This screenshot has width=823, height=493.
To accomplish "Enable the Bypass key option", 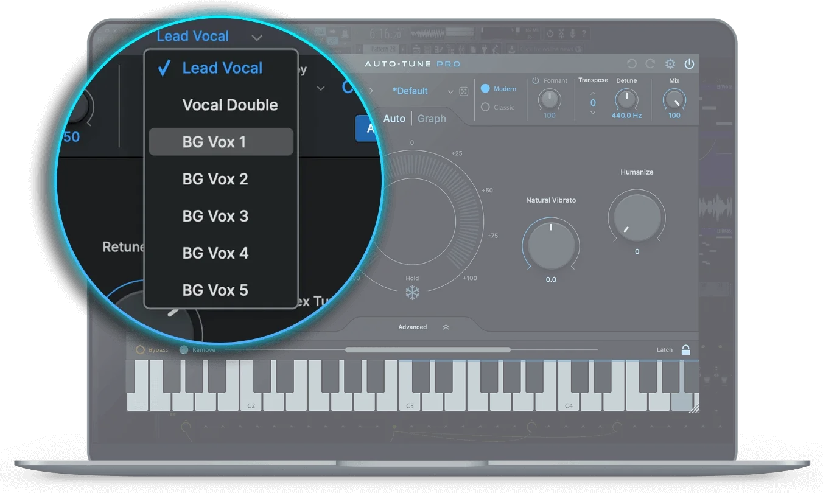I will [140, 350].
